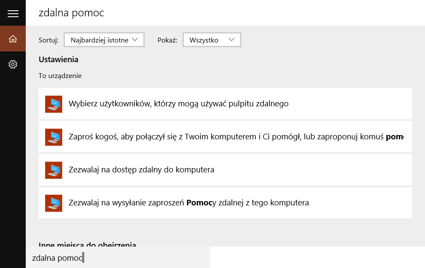Image resolution: width=425 pixels, height=268 pixels.
Task: Open the hamburger menu
Action: [13, 14]
